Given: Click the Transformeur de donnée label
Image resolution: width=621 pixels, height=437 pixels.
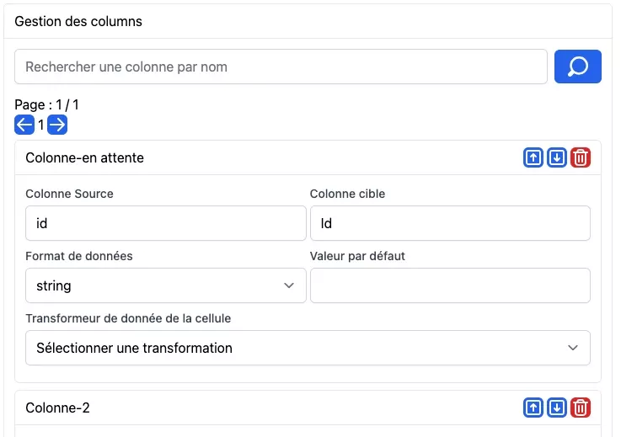Looking at the screenshot, I should coord(128,318).
